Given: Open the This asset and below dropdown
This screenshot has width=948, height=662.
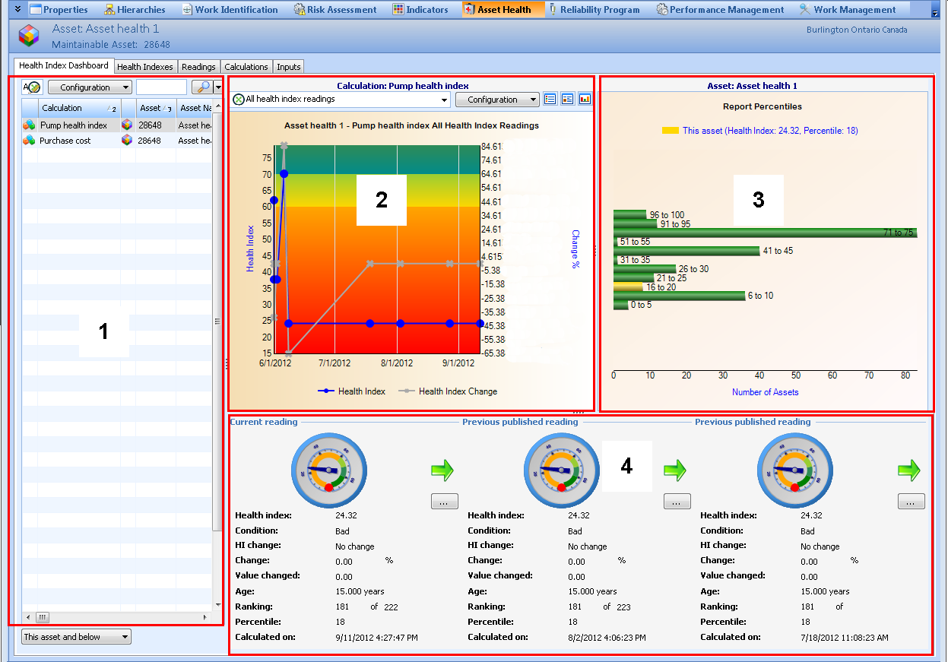Looking at the screenshot, I should coord(76,637).
